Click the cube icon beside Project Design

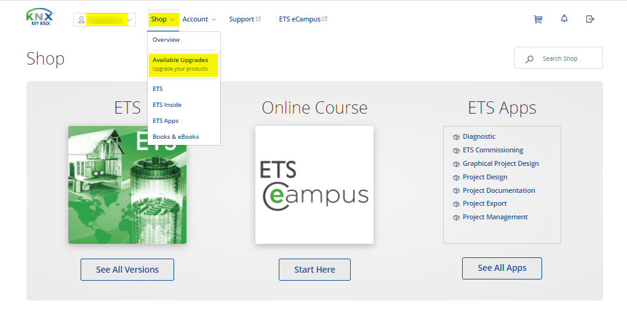pyautogui.click(x=456, y=178)
